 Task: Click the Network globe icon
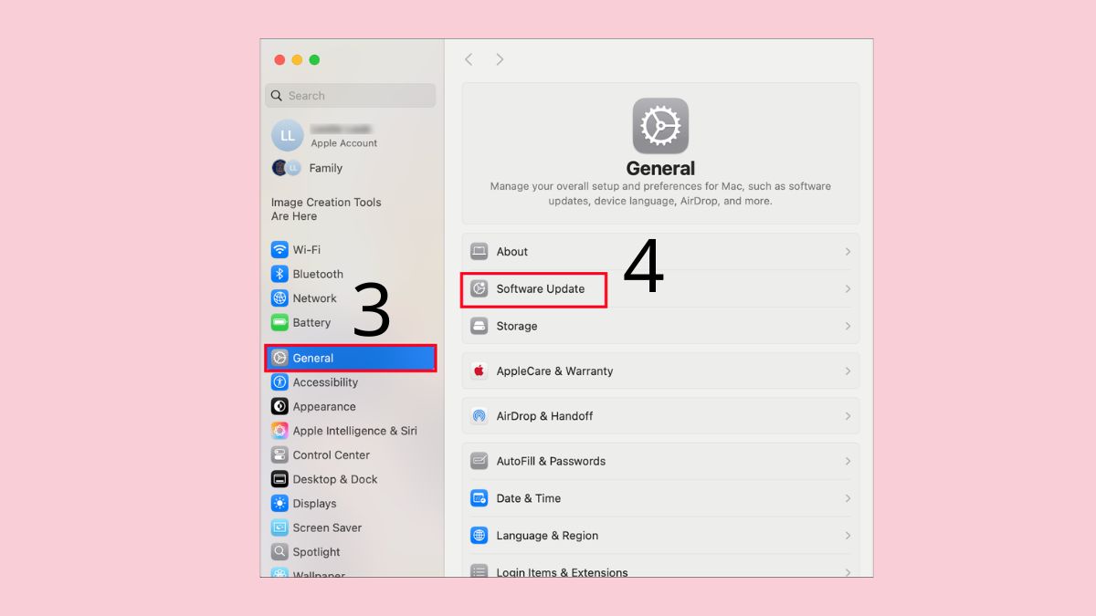(x=279, y=298)
